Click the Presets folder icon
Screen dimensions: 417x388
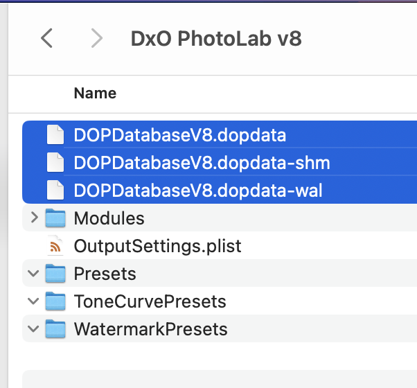[55, 274]
